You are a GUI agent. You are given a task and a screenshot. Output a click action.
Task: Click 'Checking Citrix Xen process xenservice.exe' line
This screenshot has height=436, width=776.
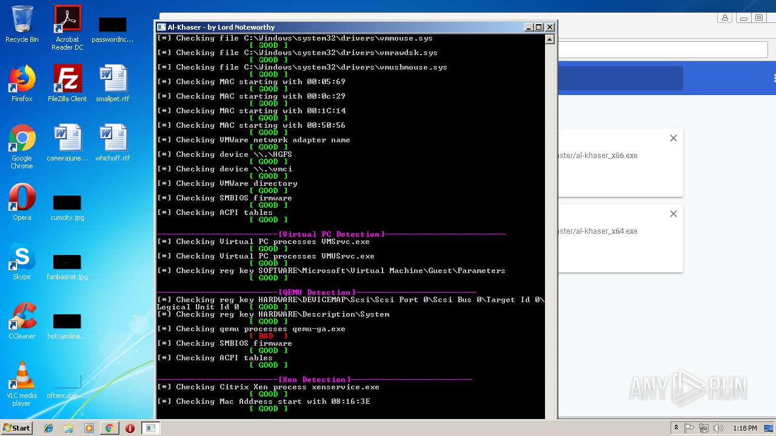point(268,387)
